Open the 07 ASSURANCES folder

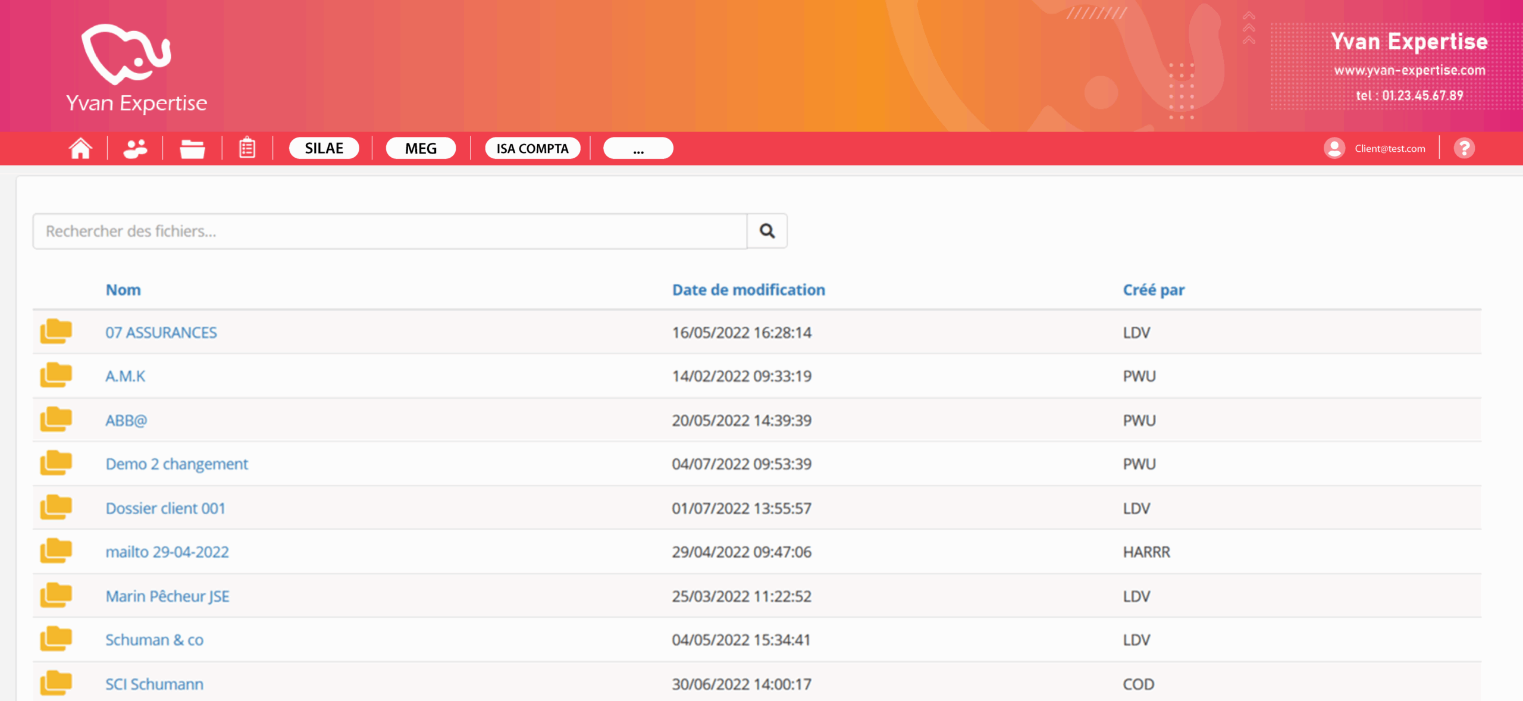click(x=161, y=333)
